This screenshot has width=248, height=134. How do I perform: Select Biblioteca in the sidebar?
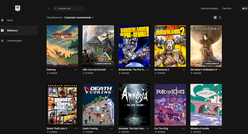pos(12,30)
